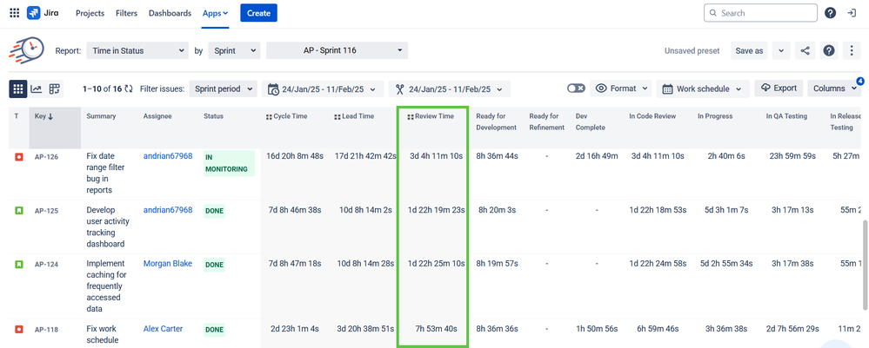Click the DONE status badge for AP-125
This screenshot has height=348, width=869.
(x=214, y=211)
